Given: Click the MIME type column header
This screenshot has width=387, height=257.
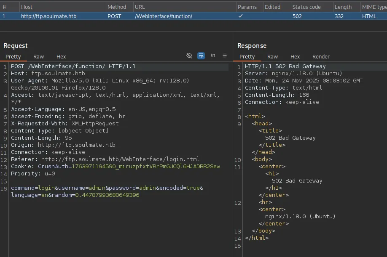Looking at the screenshot, I should coord(374,7).
